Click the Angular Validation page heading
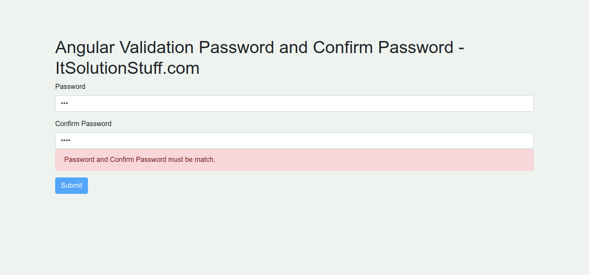The image size is (589, 275). (x=260, y=47)
